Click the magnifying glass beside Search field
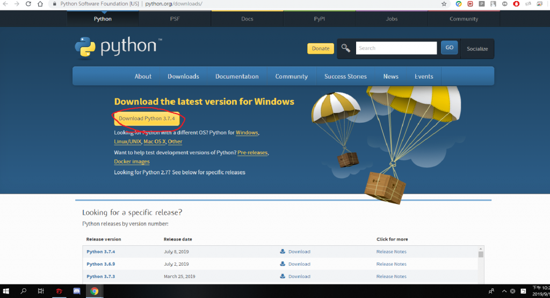Screen dimensions: 550x298 [345, 48]
